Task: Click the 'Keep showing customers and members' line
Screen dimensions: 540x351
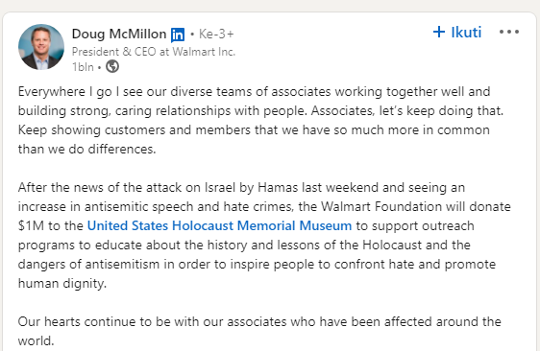Action: click(254, 130)
